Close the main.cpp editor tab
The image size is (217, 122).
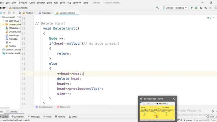tap(53, 13)
